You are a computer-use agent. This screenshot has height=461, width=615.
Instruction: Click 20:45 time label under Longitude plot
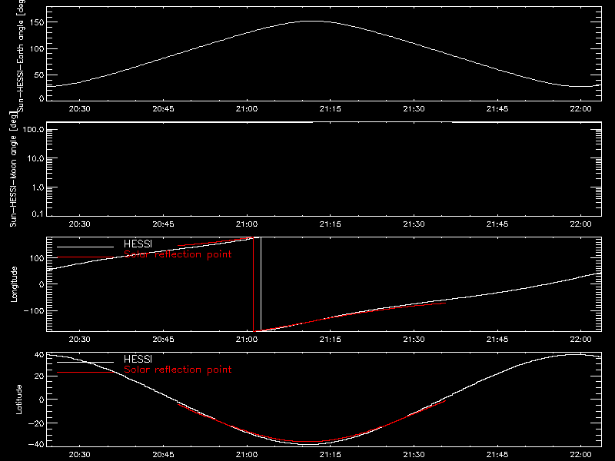click(163, 340)
